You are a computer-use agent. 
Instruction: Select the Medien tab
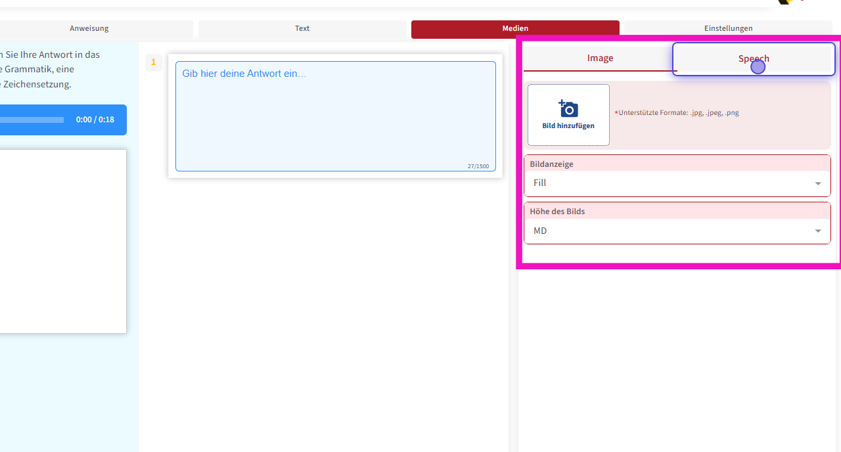[515, 29]
